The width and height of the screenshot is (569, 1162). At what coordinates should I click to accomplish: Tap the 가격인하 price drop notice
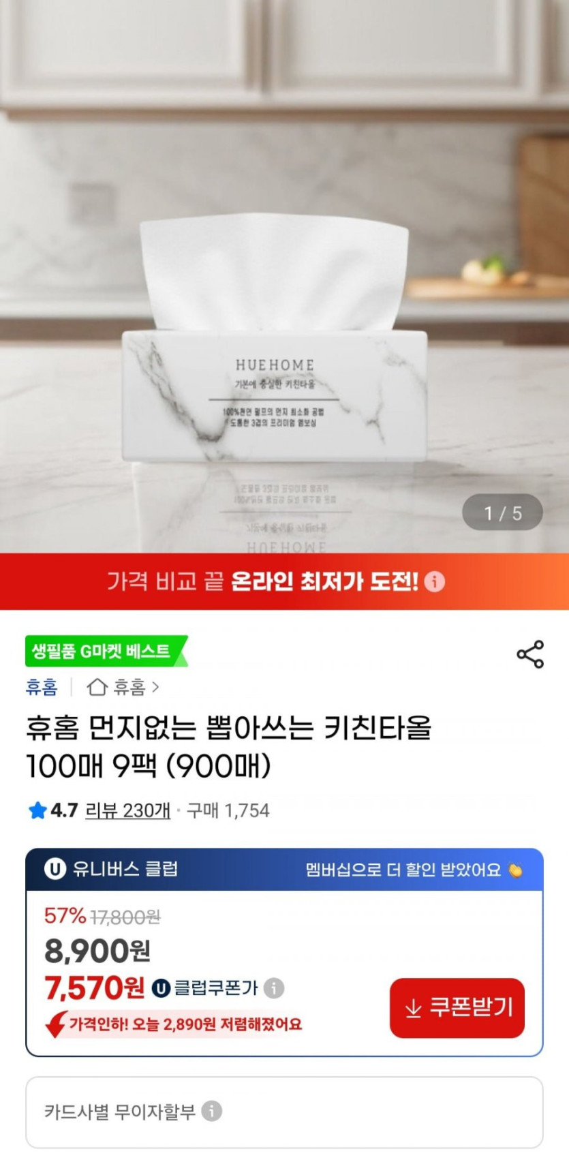click(185, 1024)
